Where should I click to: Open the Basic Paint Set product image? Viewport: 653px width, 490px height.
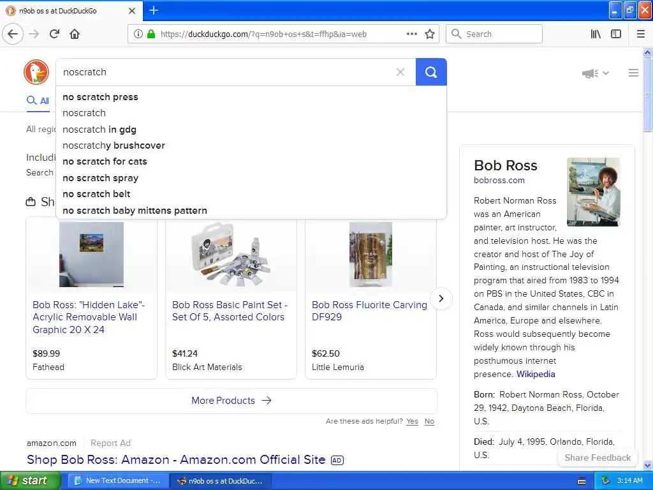click(231, 254)
